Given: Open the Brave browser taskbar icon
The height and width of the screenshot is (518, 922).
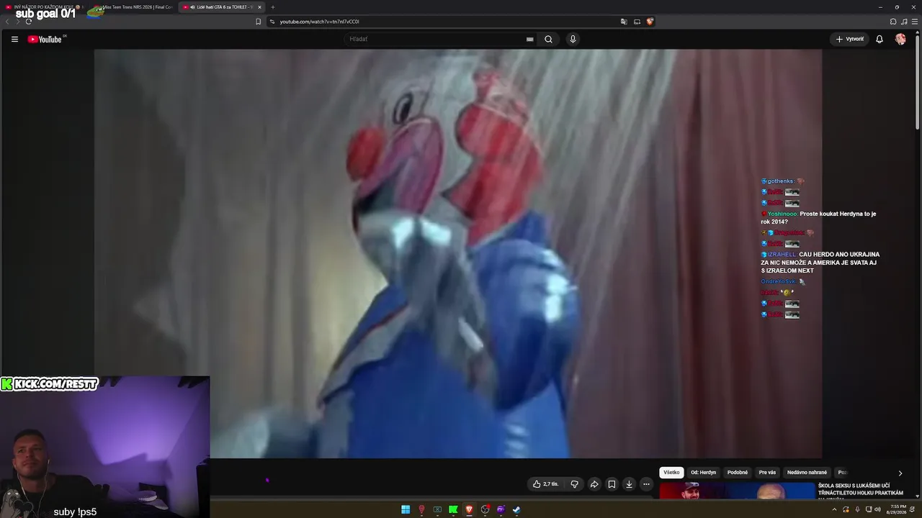Looking at the screenshot, I should (x=469, y=509).
